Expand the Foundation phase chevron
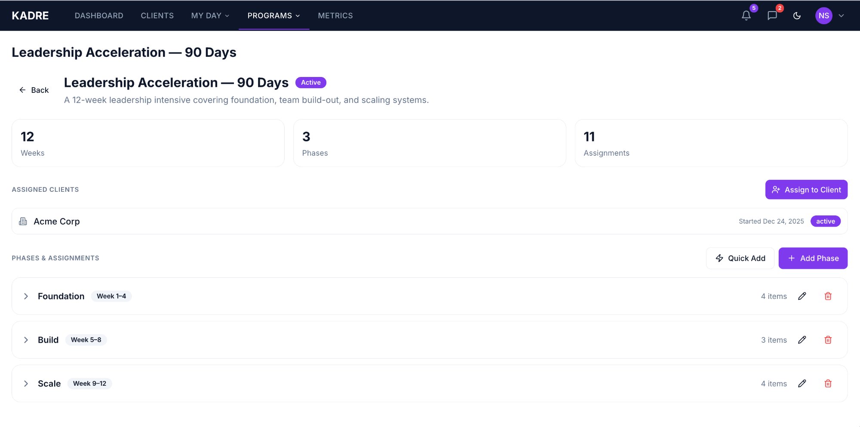Viewport: 860px width, 427px height. tap(26, 296)
